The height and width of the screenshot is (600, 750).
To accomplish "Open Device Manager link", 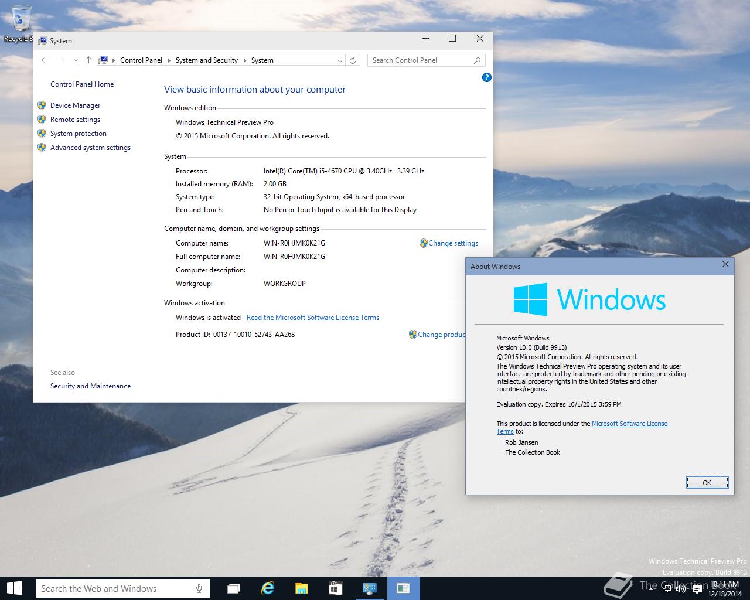I will 75,105.
